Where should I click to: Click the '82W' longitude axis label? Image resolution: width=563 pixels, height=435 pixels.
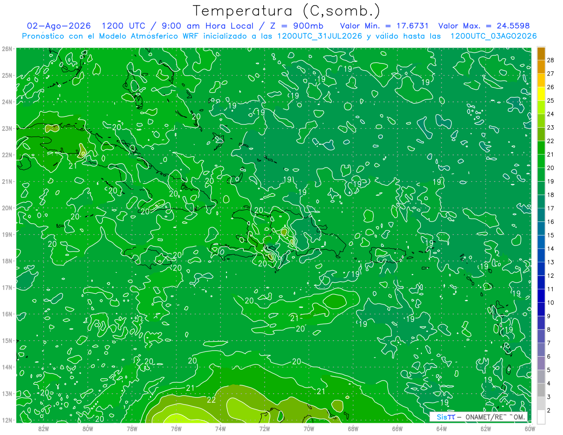point(44,428)
